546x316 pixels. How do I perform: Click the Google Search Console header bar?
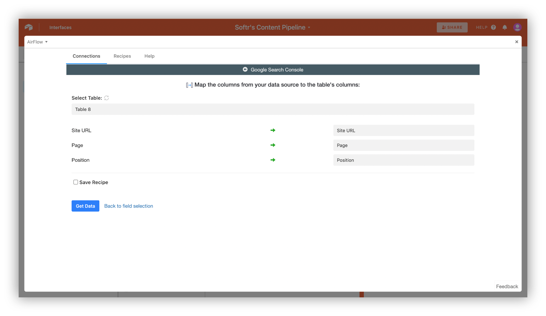click(273, 70)
